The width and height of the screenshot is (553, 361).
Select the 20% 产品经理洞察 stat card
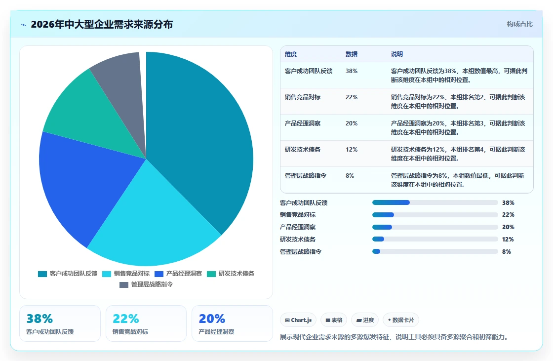[233, 323]
